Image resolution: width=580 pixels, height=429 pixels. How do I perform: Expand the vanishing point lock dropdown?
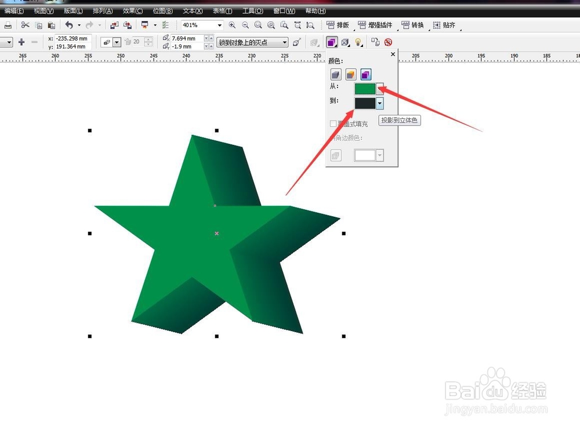tap(284, 42)
